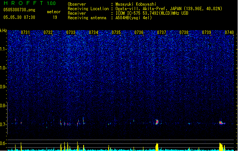Click the bright meteor echo before 0740
This screenshot has height=151, width=238.
point(221,123)
